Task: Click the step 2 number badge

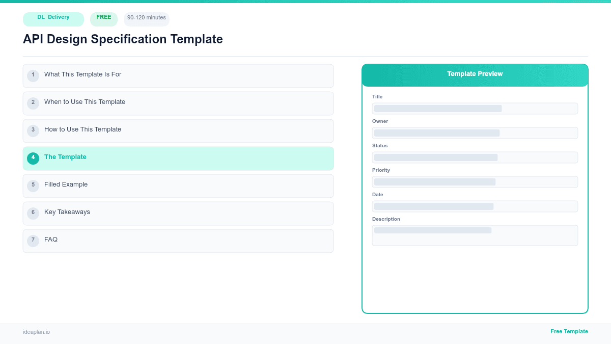Action: pos(33,103)
